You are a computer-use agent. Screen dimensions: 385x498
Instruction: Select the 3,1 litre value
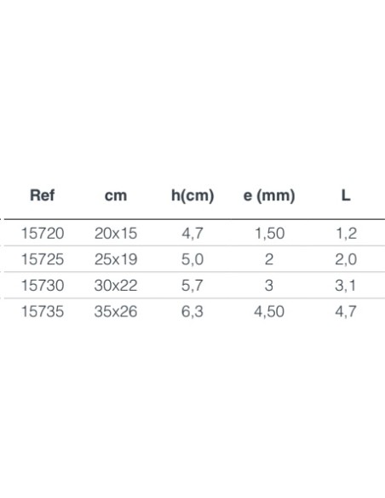pyautogui.click(x=345, y=286)
